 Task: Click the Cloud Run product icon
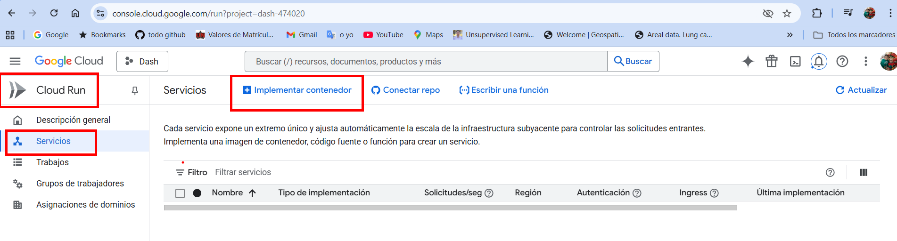click(18, 90)
